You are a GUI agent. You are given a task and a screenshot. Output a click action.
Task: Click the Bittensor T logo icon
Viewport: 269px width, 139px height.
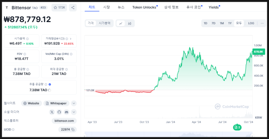coord(7,8)
